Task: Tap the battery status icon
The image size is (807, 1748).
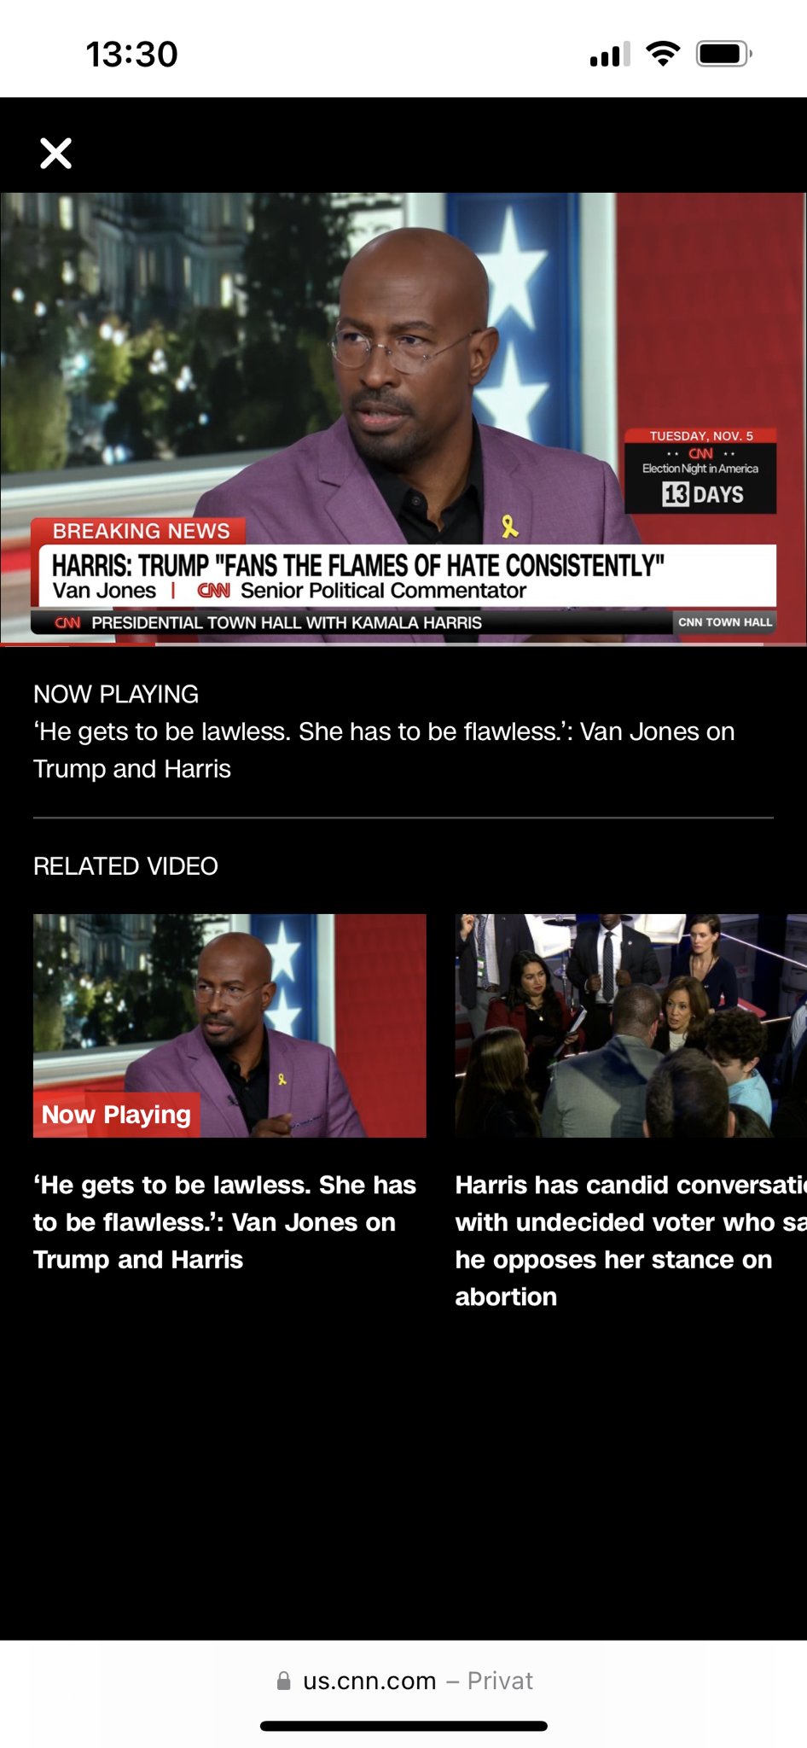Action: pos(724,54)
